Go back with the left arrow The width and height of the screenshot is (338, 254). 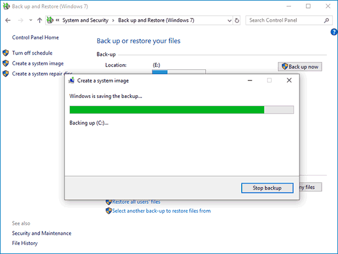pyautogui.click(x=8, y=20)
